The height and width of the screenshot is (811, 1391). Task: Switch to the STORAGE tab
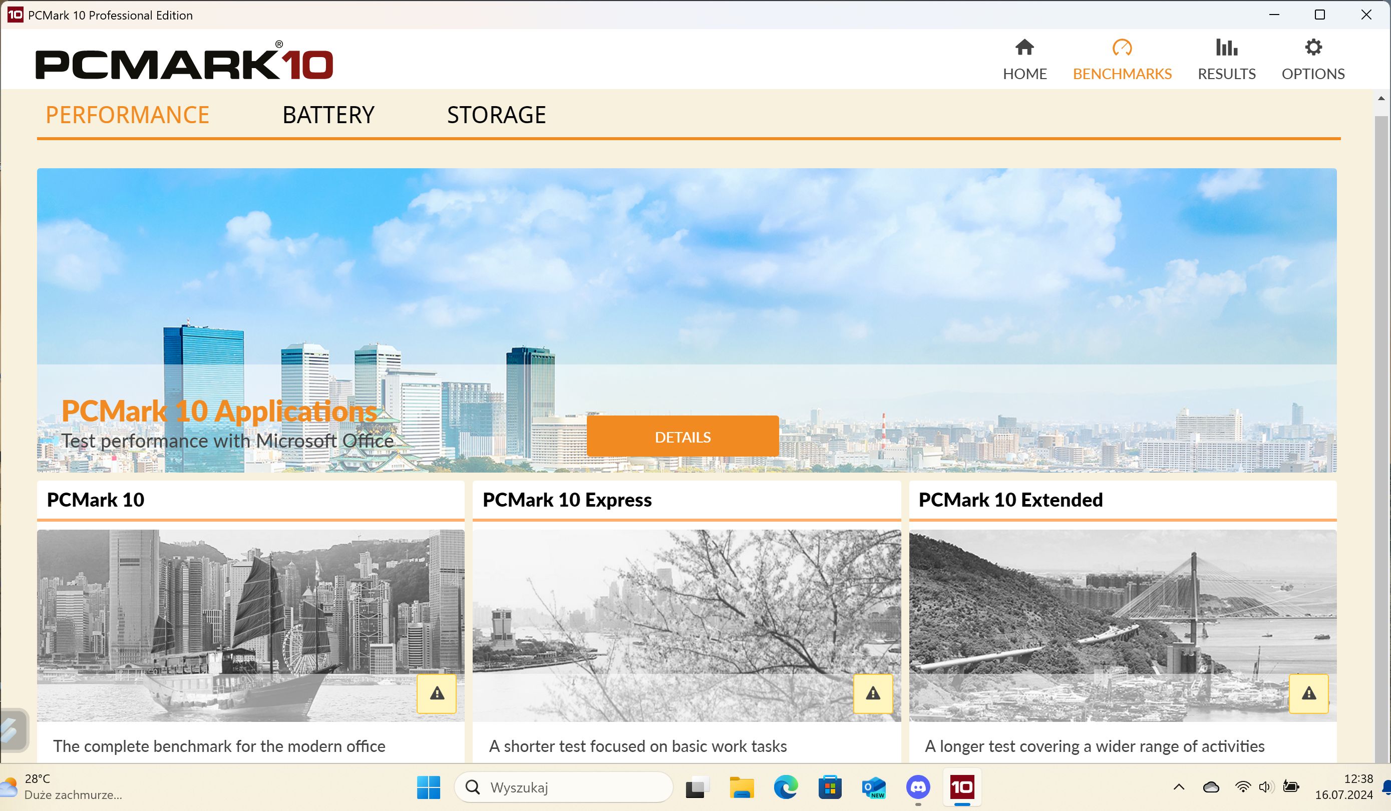tap(496, 115)
